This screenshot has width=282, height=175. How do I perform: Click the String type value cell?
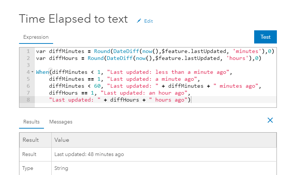click(61, 168)
